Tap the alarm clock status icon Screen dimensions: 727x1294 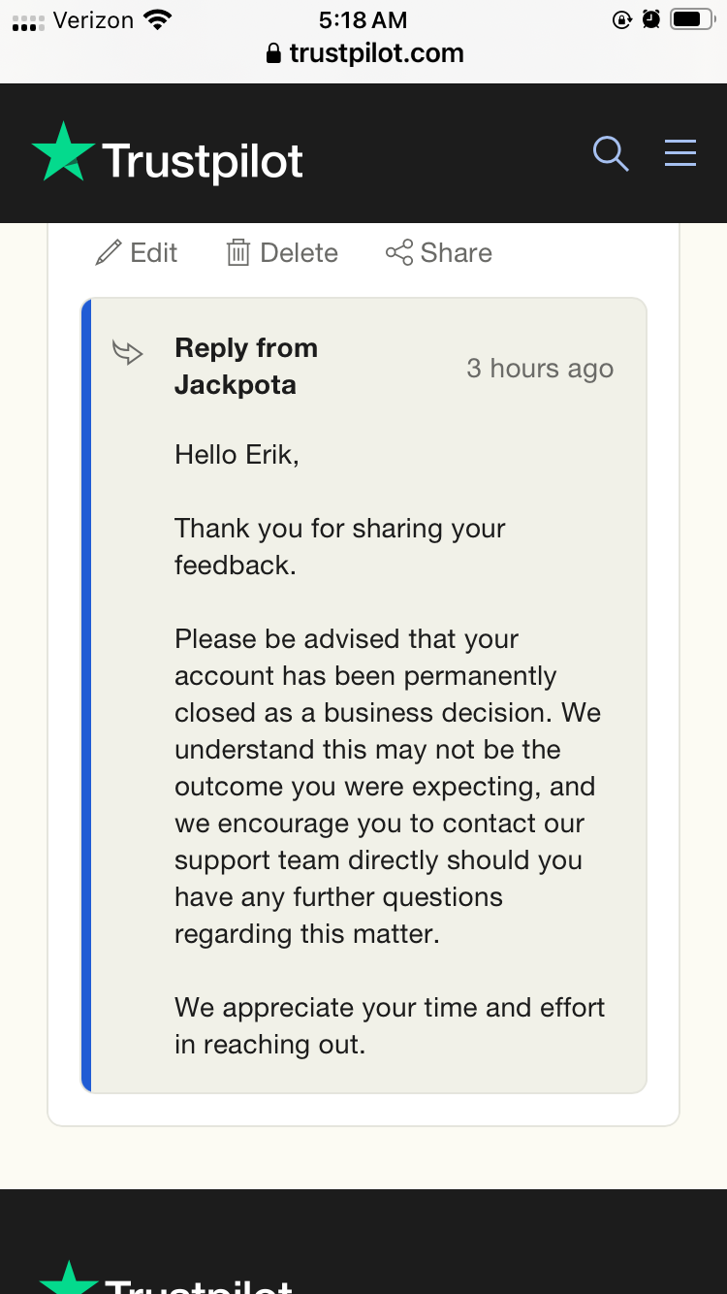coord(651,19)
